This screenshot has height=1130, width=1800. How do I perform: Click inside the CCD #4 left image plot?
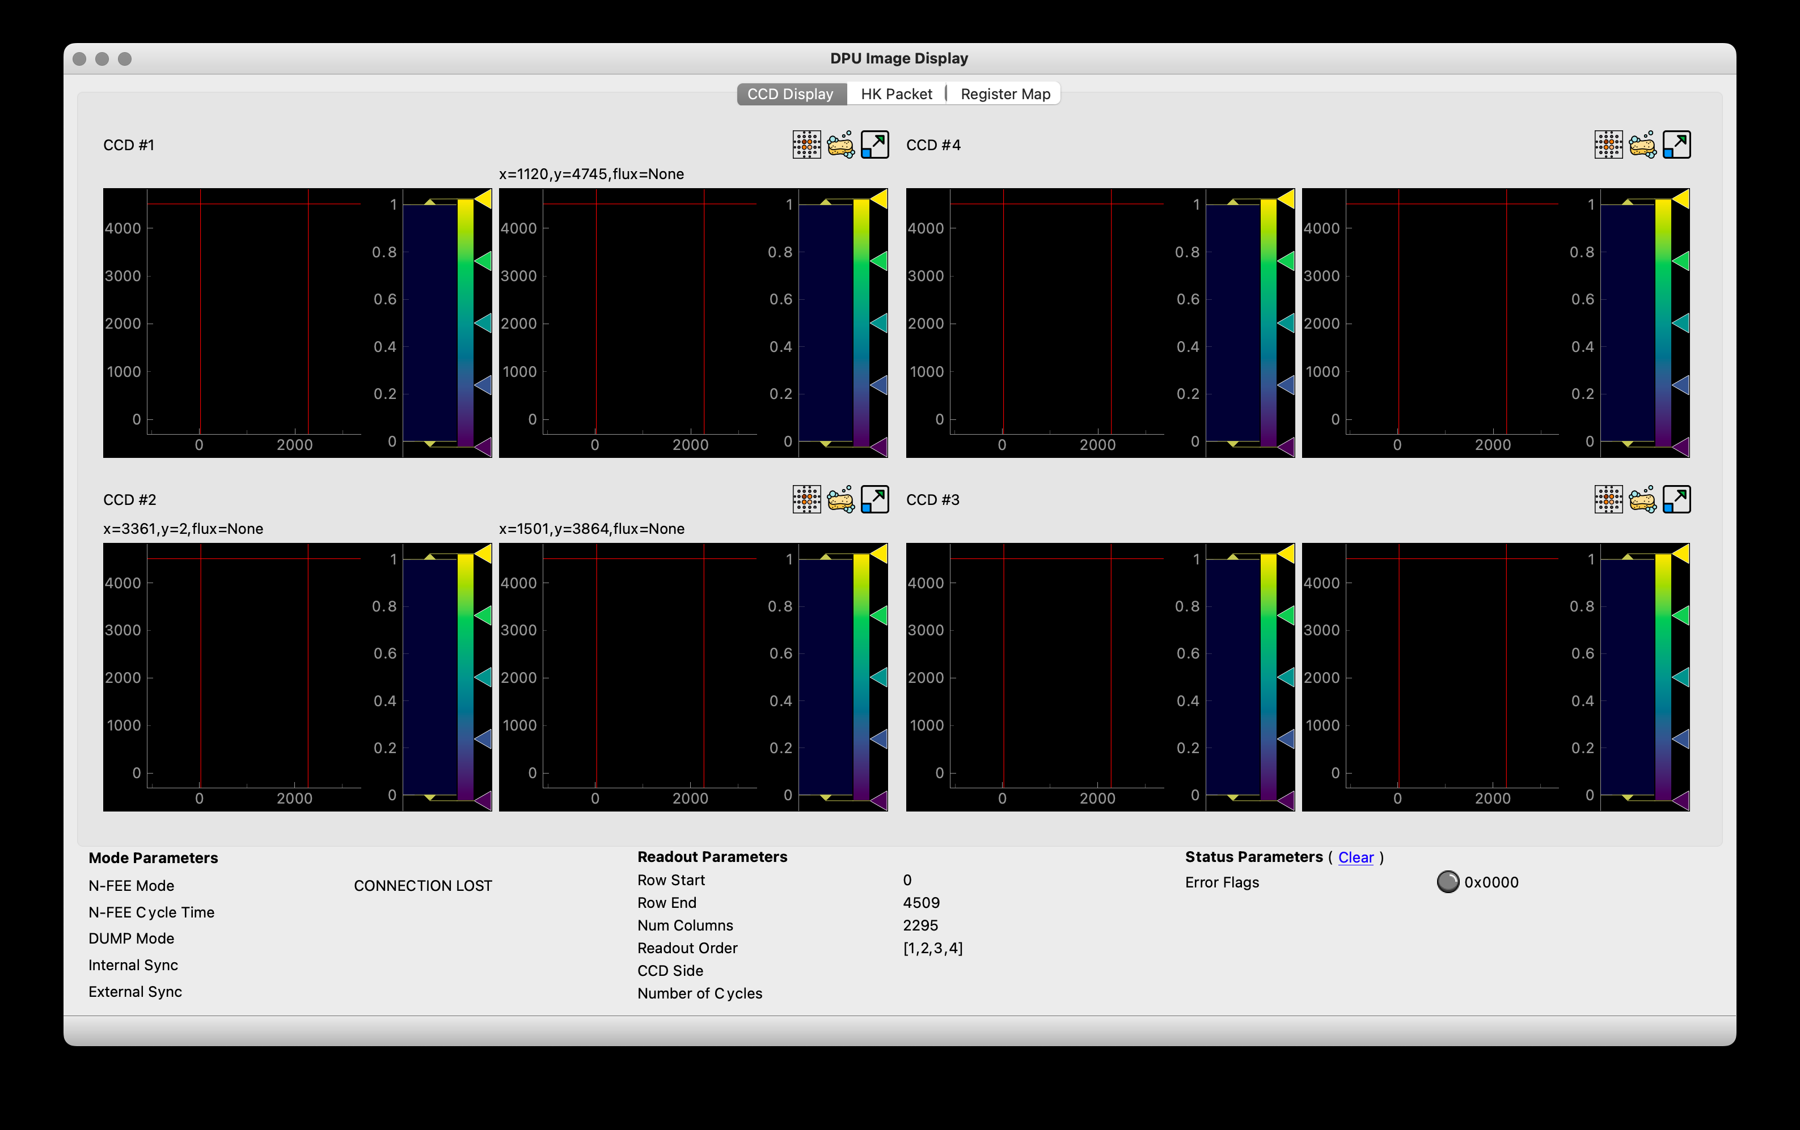(1057, 312)
